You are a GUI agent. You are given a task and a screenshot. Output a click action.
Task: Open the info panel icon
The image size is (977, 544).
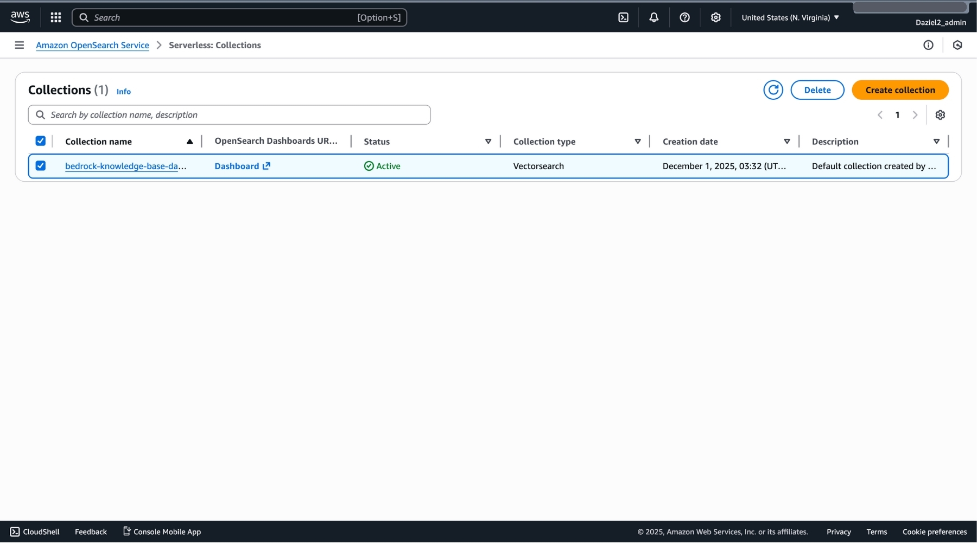coord(928,45)
